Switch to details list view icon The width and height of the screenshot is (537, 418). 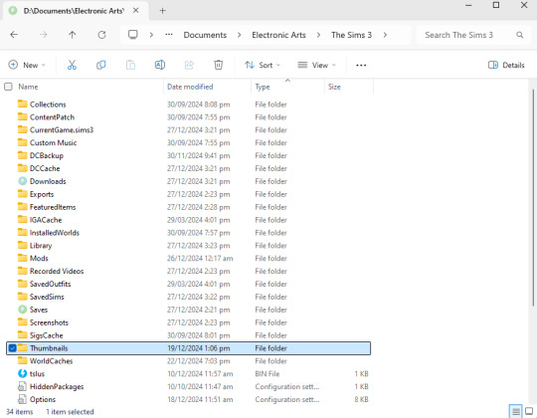pos(516,411)
